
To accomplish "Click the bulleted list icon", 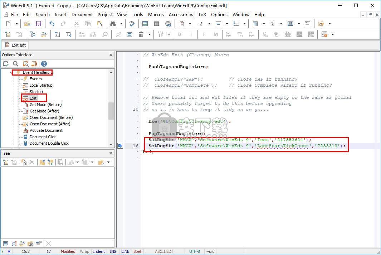I will coord(236,24).
